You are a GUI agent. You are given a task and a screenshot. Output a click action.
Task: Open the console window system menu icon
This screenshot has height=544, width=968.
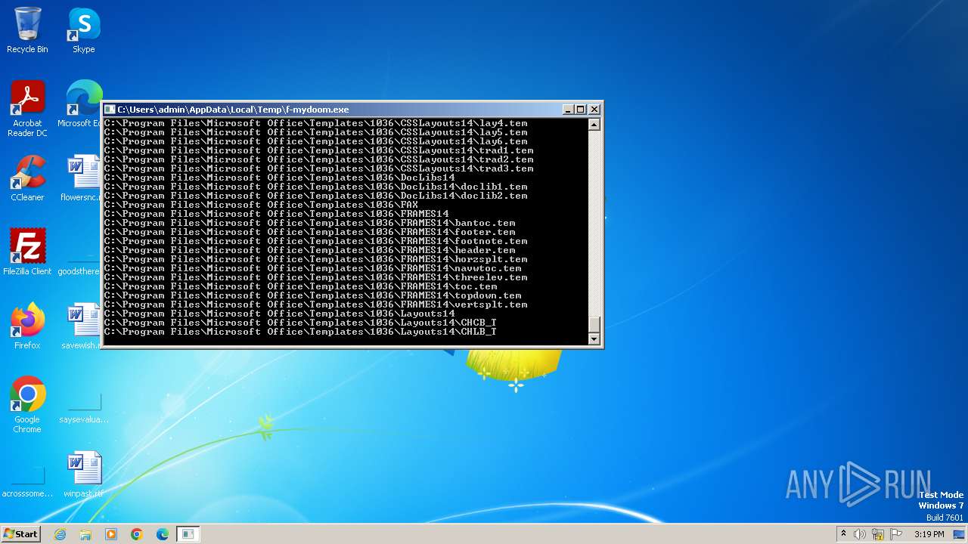(x=110, y=110)
